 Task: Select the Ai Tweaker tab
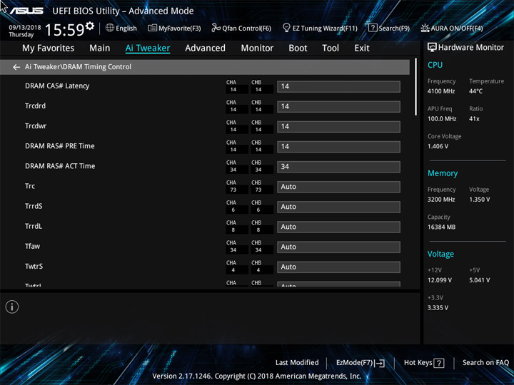pyautogui.click(x=148, y=48)
